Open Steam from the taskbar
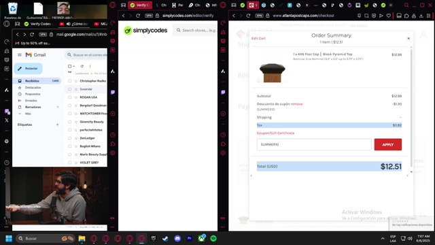This screenshot has width=435, height=245. point(165,238)
